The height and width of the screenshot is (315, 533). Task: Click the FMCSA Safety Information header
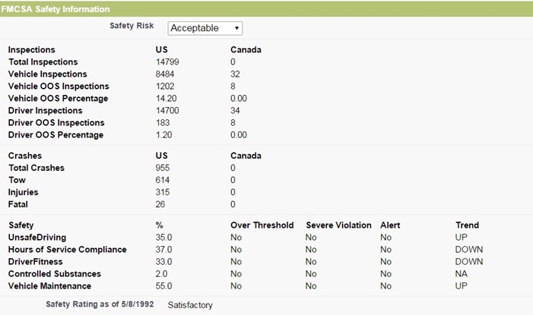click(x=55, y=9)
